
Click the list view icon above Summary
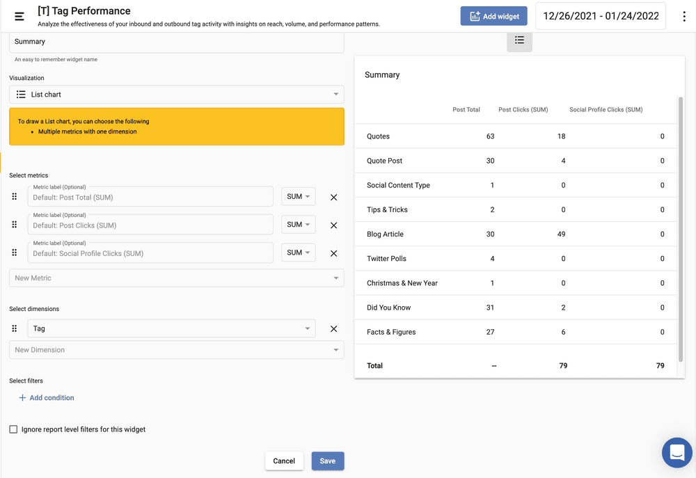tap(519, 41)
